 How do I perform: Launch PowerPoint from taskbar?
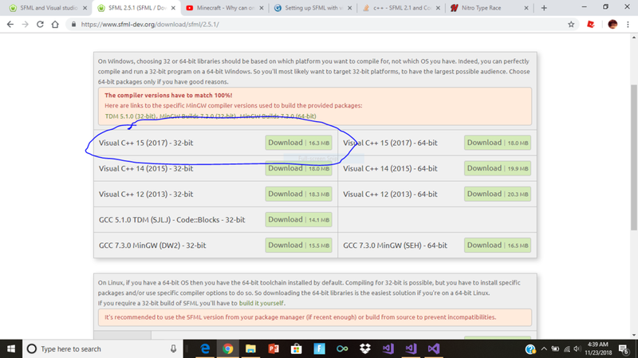click(274, 348)
